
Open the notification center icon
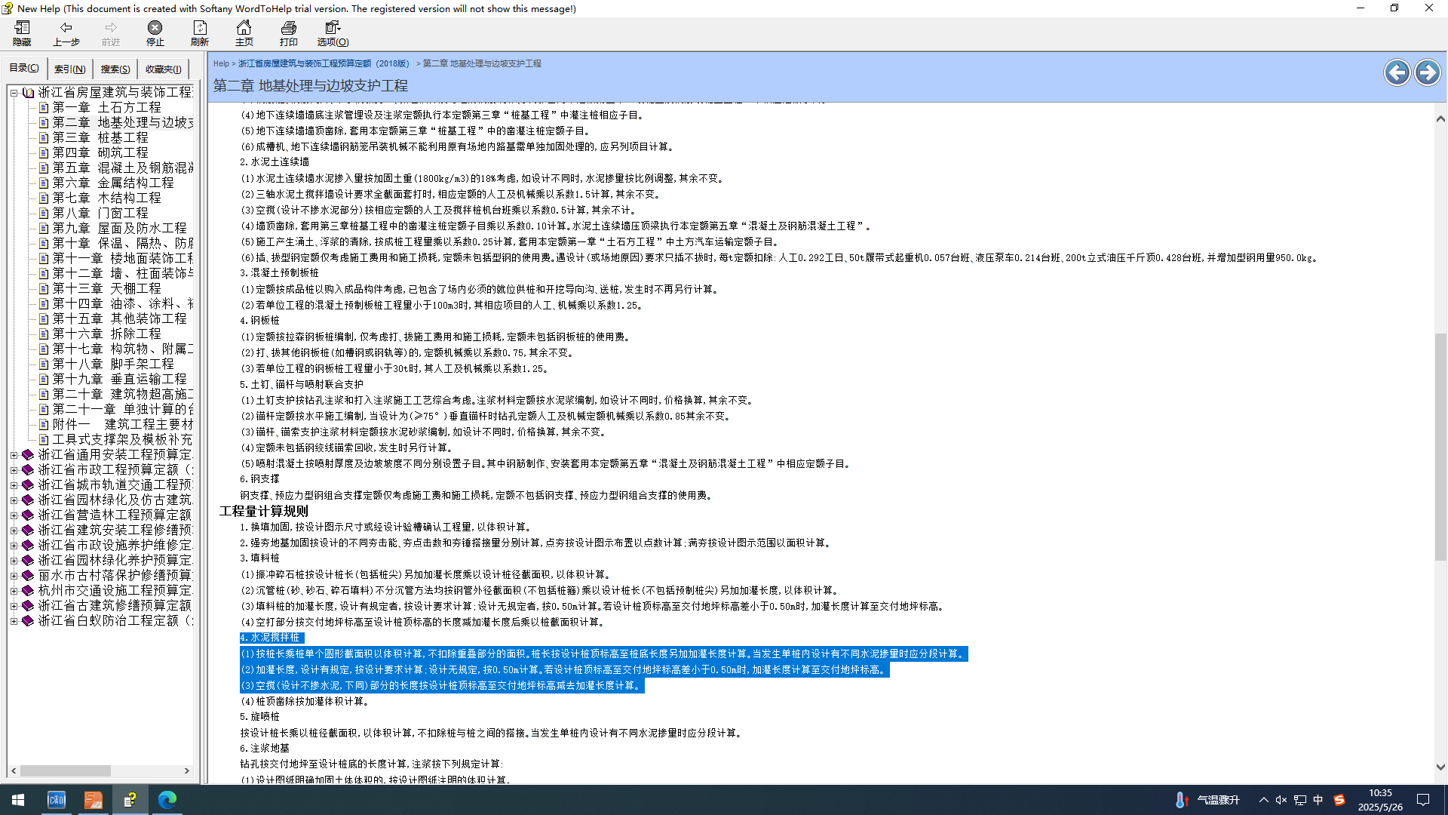tap(1423, 800)
